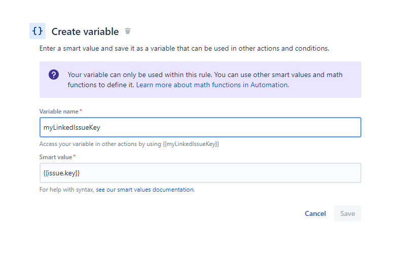Click the red asterisk beside Smart value

click(75, 157)
